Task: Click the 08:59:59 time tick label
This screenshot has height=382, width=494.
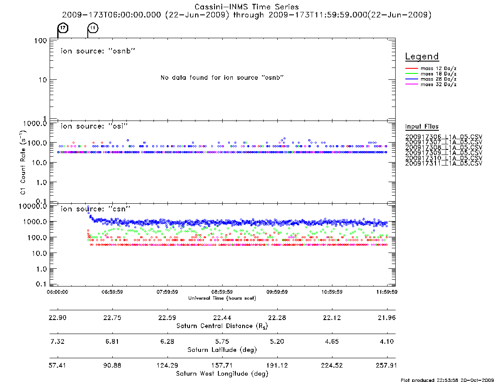Action: pos(222,292)
